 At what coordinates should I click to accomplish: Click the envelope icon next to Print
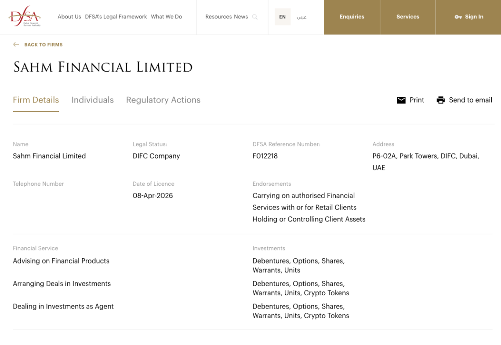tap(401, 100)
